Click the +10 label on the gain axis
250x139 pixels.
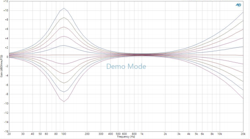pyautogui.click(x=6, y=10)
